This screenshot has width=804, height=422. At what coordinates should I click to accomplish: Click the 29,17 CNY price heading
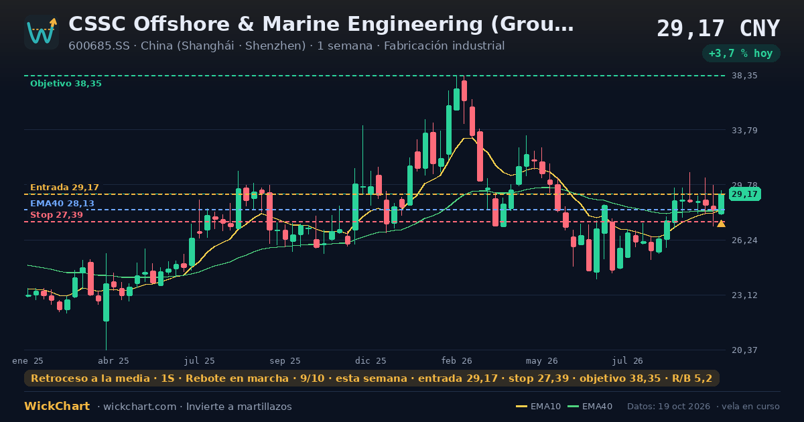(718, 29)
